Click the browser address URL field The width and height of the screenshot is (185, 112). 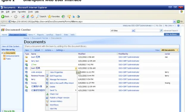coord(91,22)
